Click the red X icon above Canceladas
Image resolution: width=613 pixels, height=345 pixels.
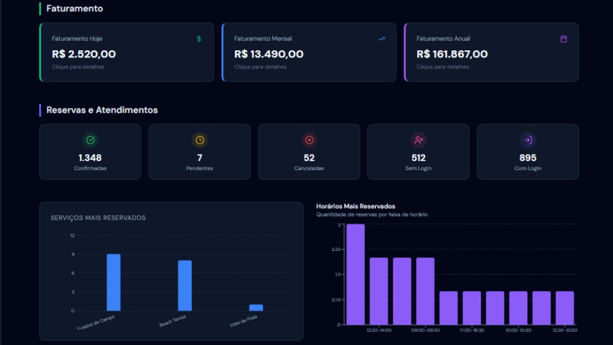309,141
